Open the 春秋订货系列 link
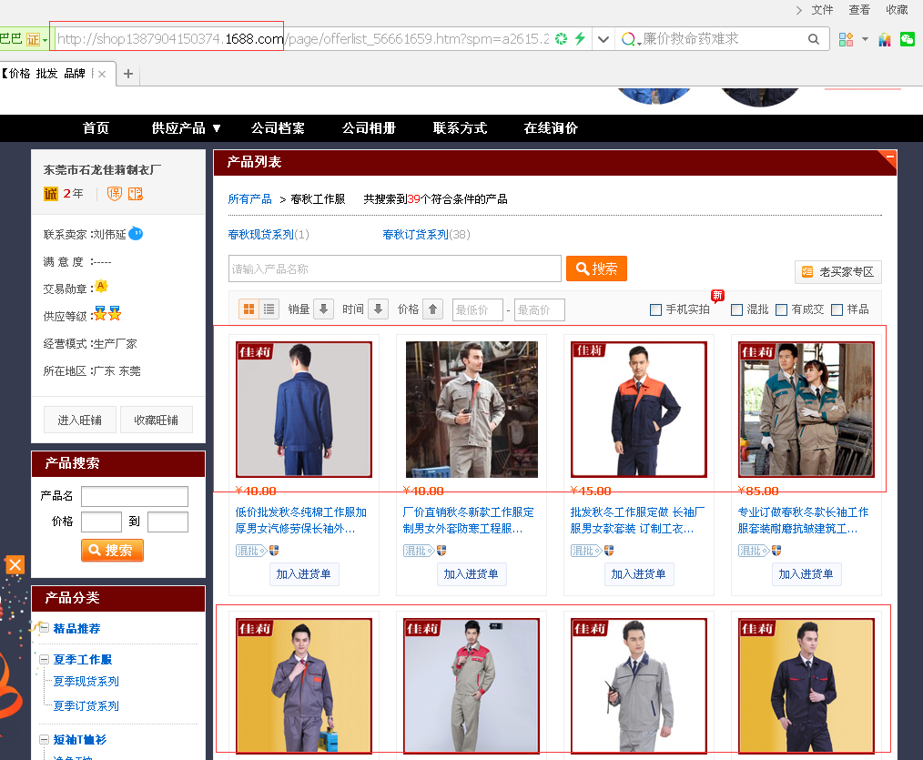 pyautogui.click(x=415, y=235)
